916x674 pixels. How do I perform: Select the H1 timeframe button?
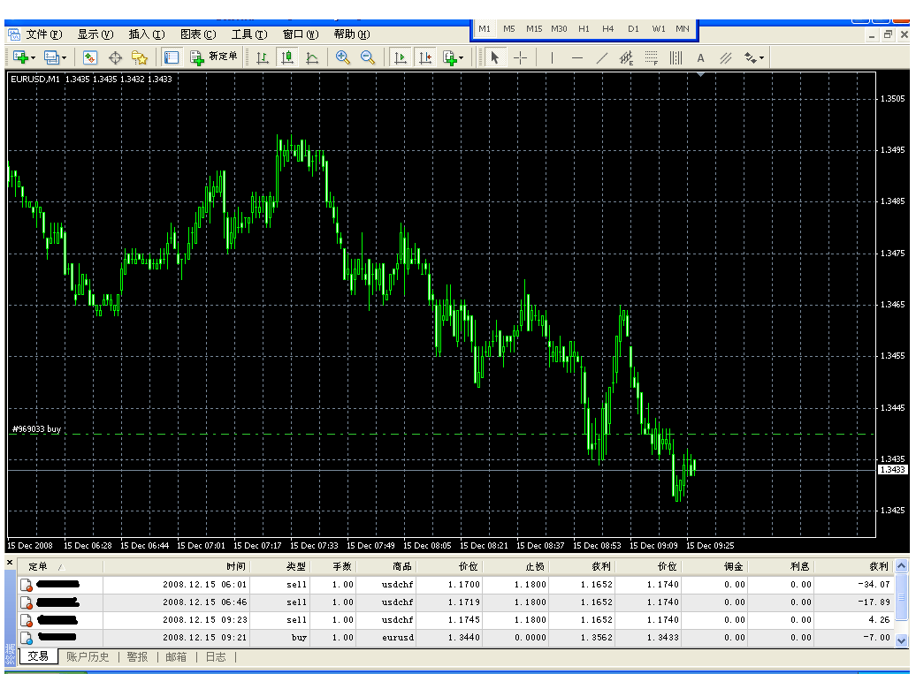coord(584,28)
